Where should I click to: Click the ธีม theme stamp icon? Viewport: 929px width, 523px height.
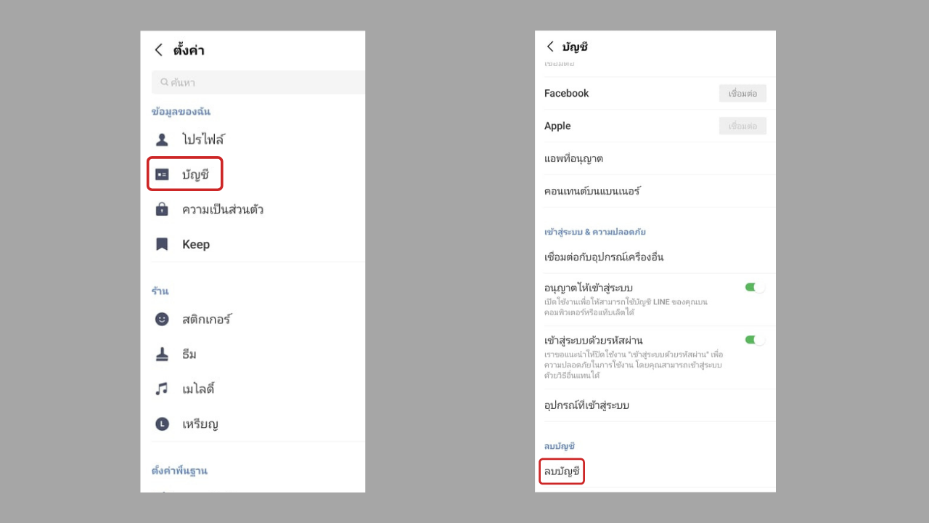pyautogui.click(x=162, y=354)
